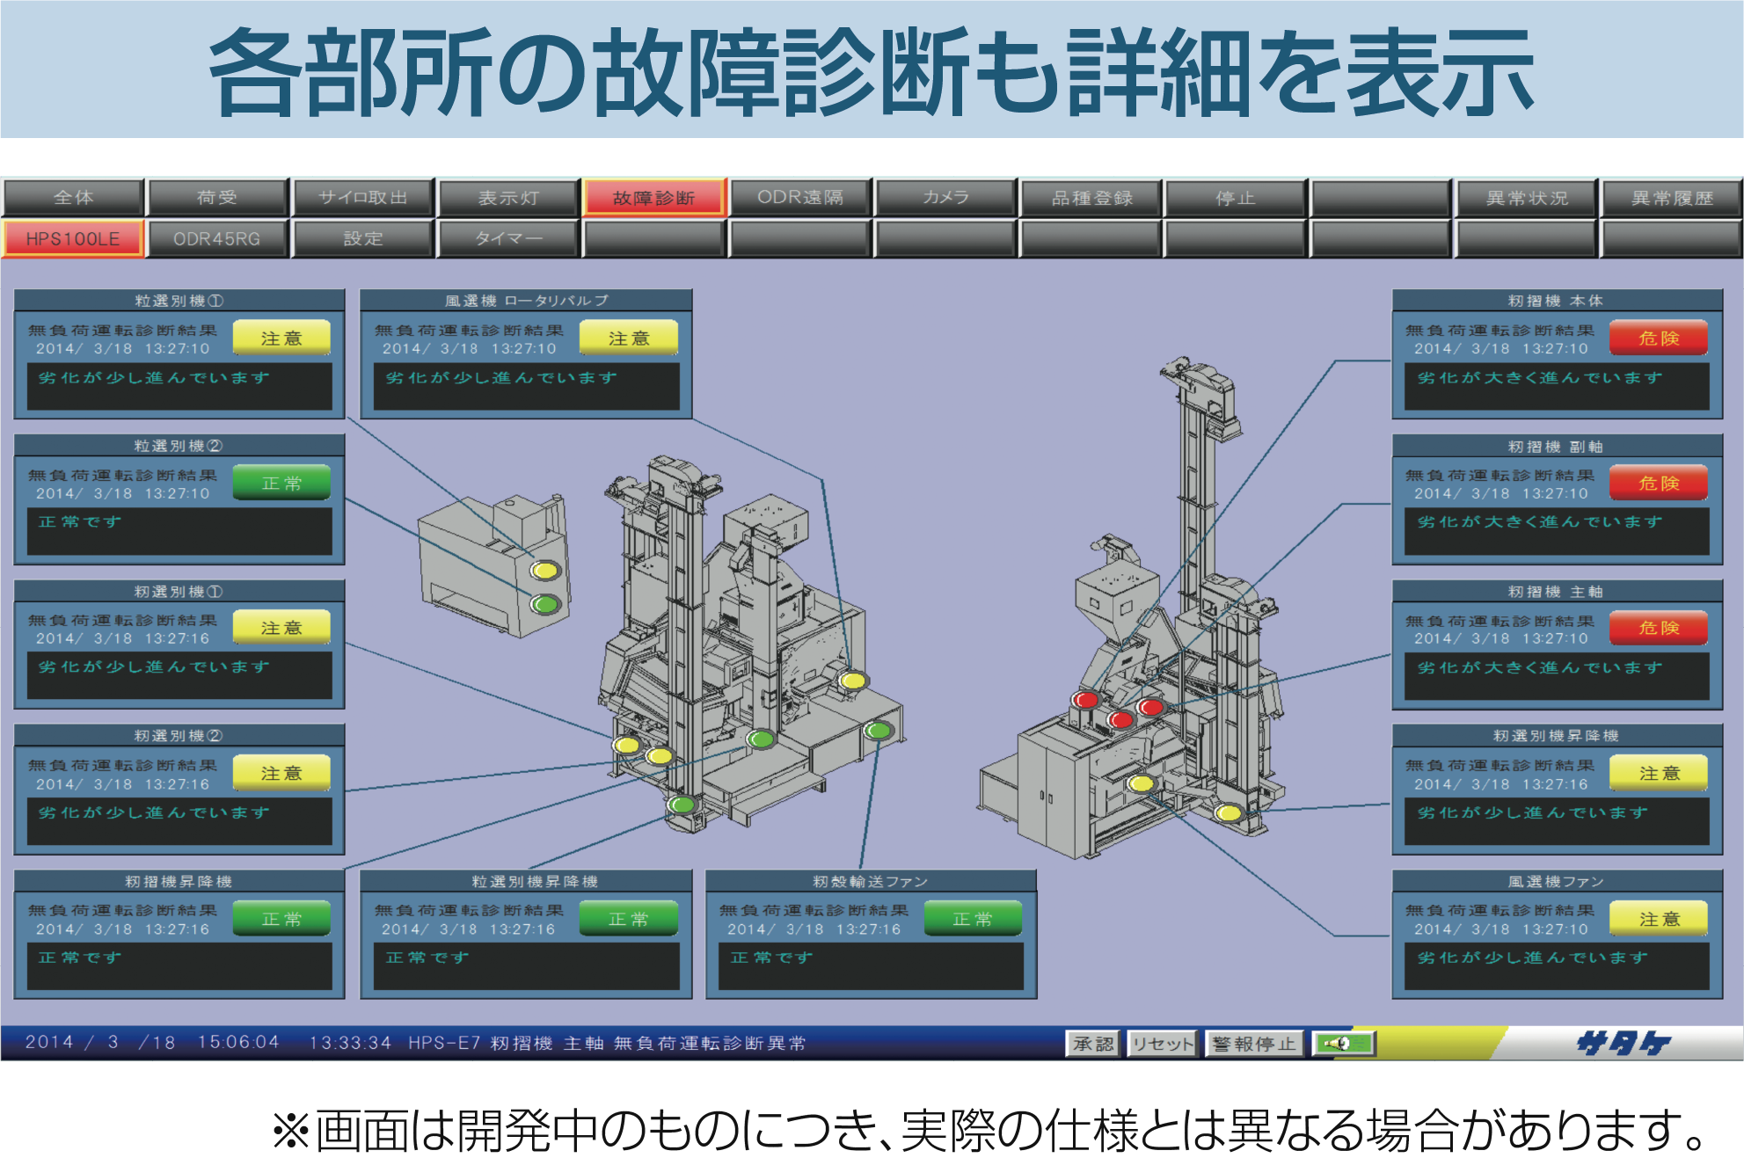The height and width of the screenshot is (1158, 1744).
Task: Click the 籾殻輸送ファン panel title
Action: point(871,881)
